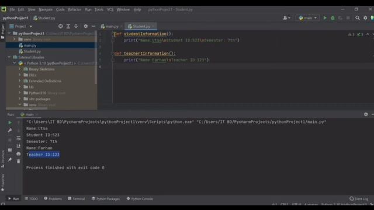The image size is (374, 210).
Task: Expand the DLLs folder
Action: pos(20,75)
